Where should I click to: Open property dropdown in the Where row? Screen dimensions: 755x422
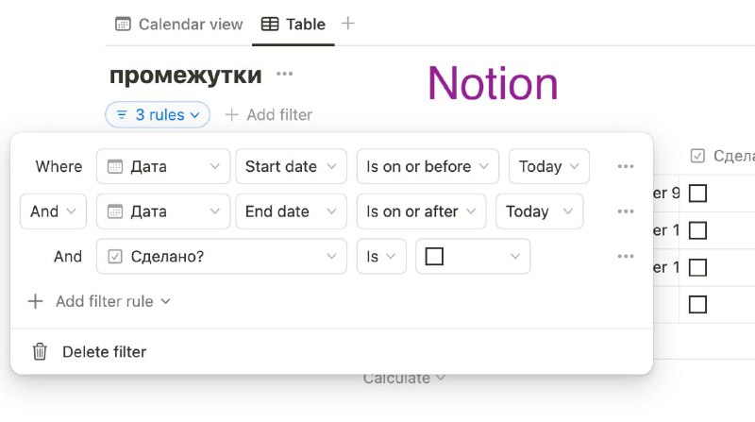[163, 166]
